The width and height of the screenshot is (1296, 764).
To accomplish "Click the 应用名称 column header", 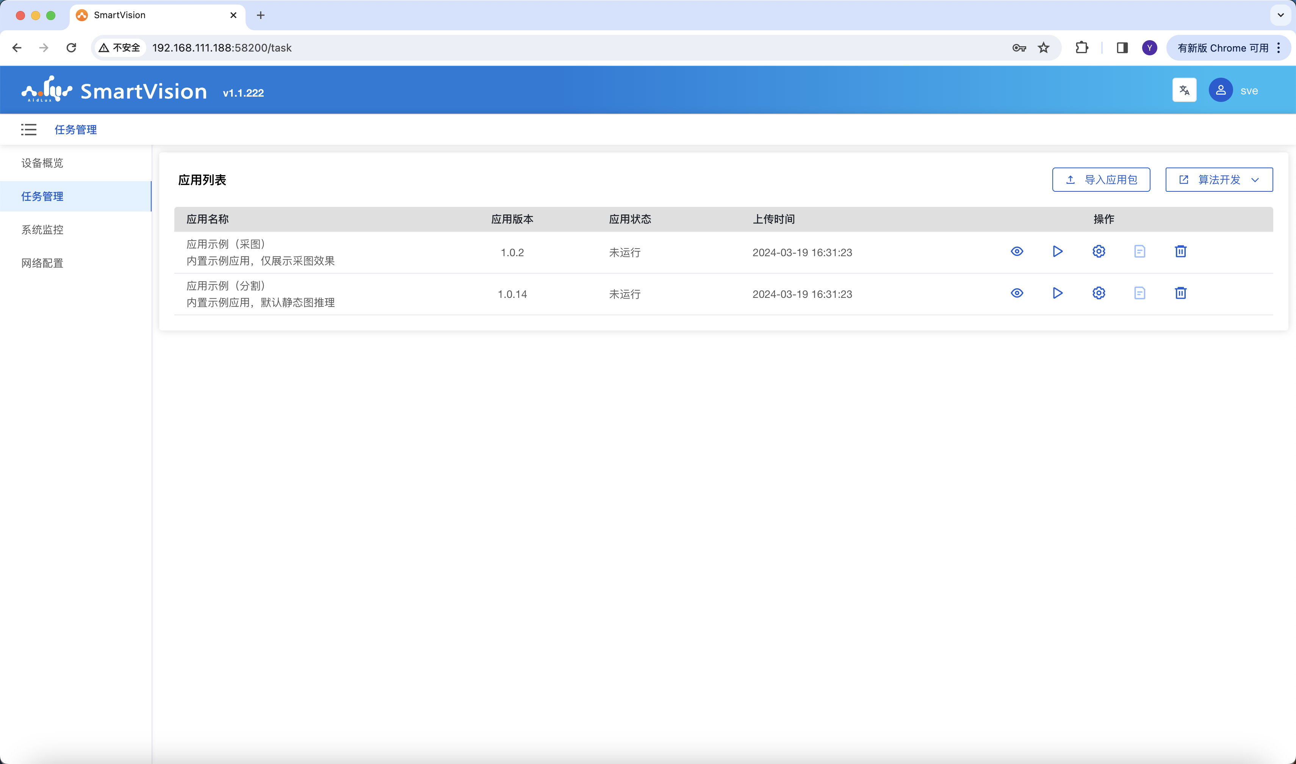I will [x=207, y=219].
